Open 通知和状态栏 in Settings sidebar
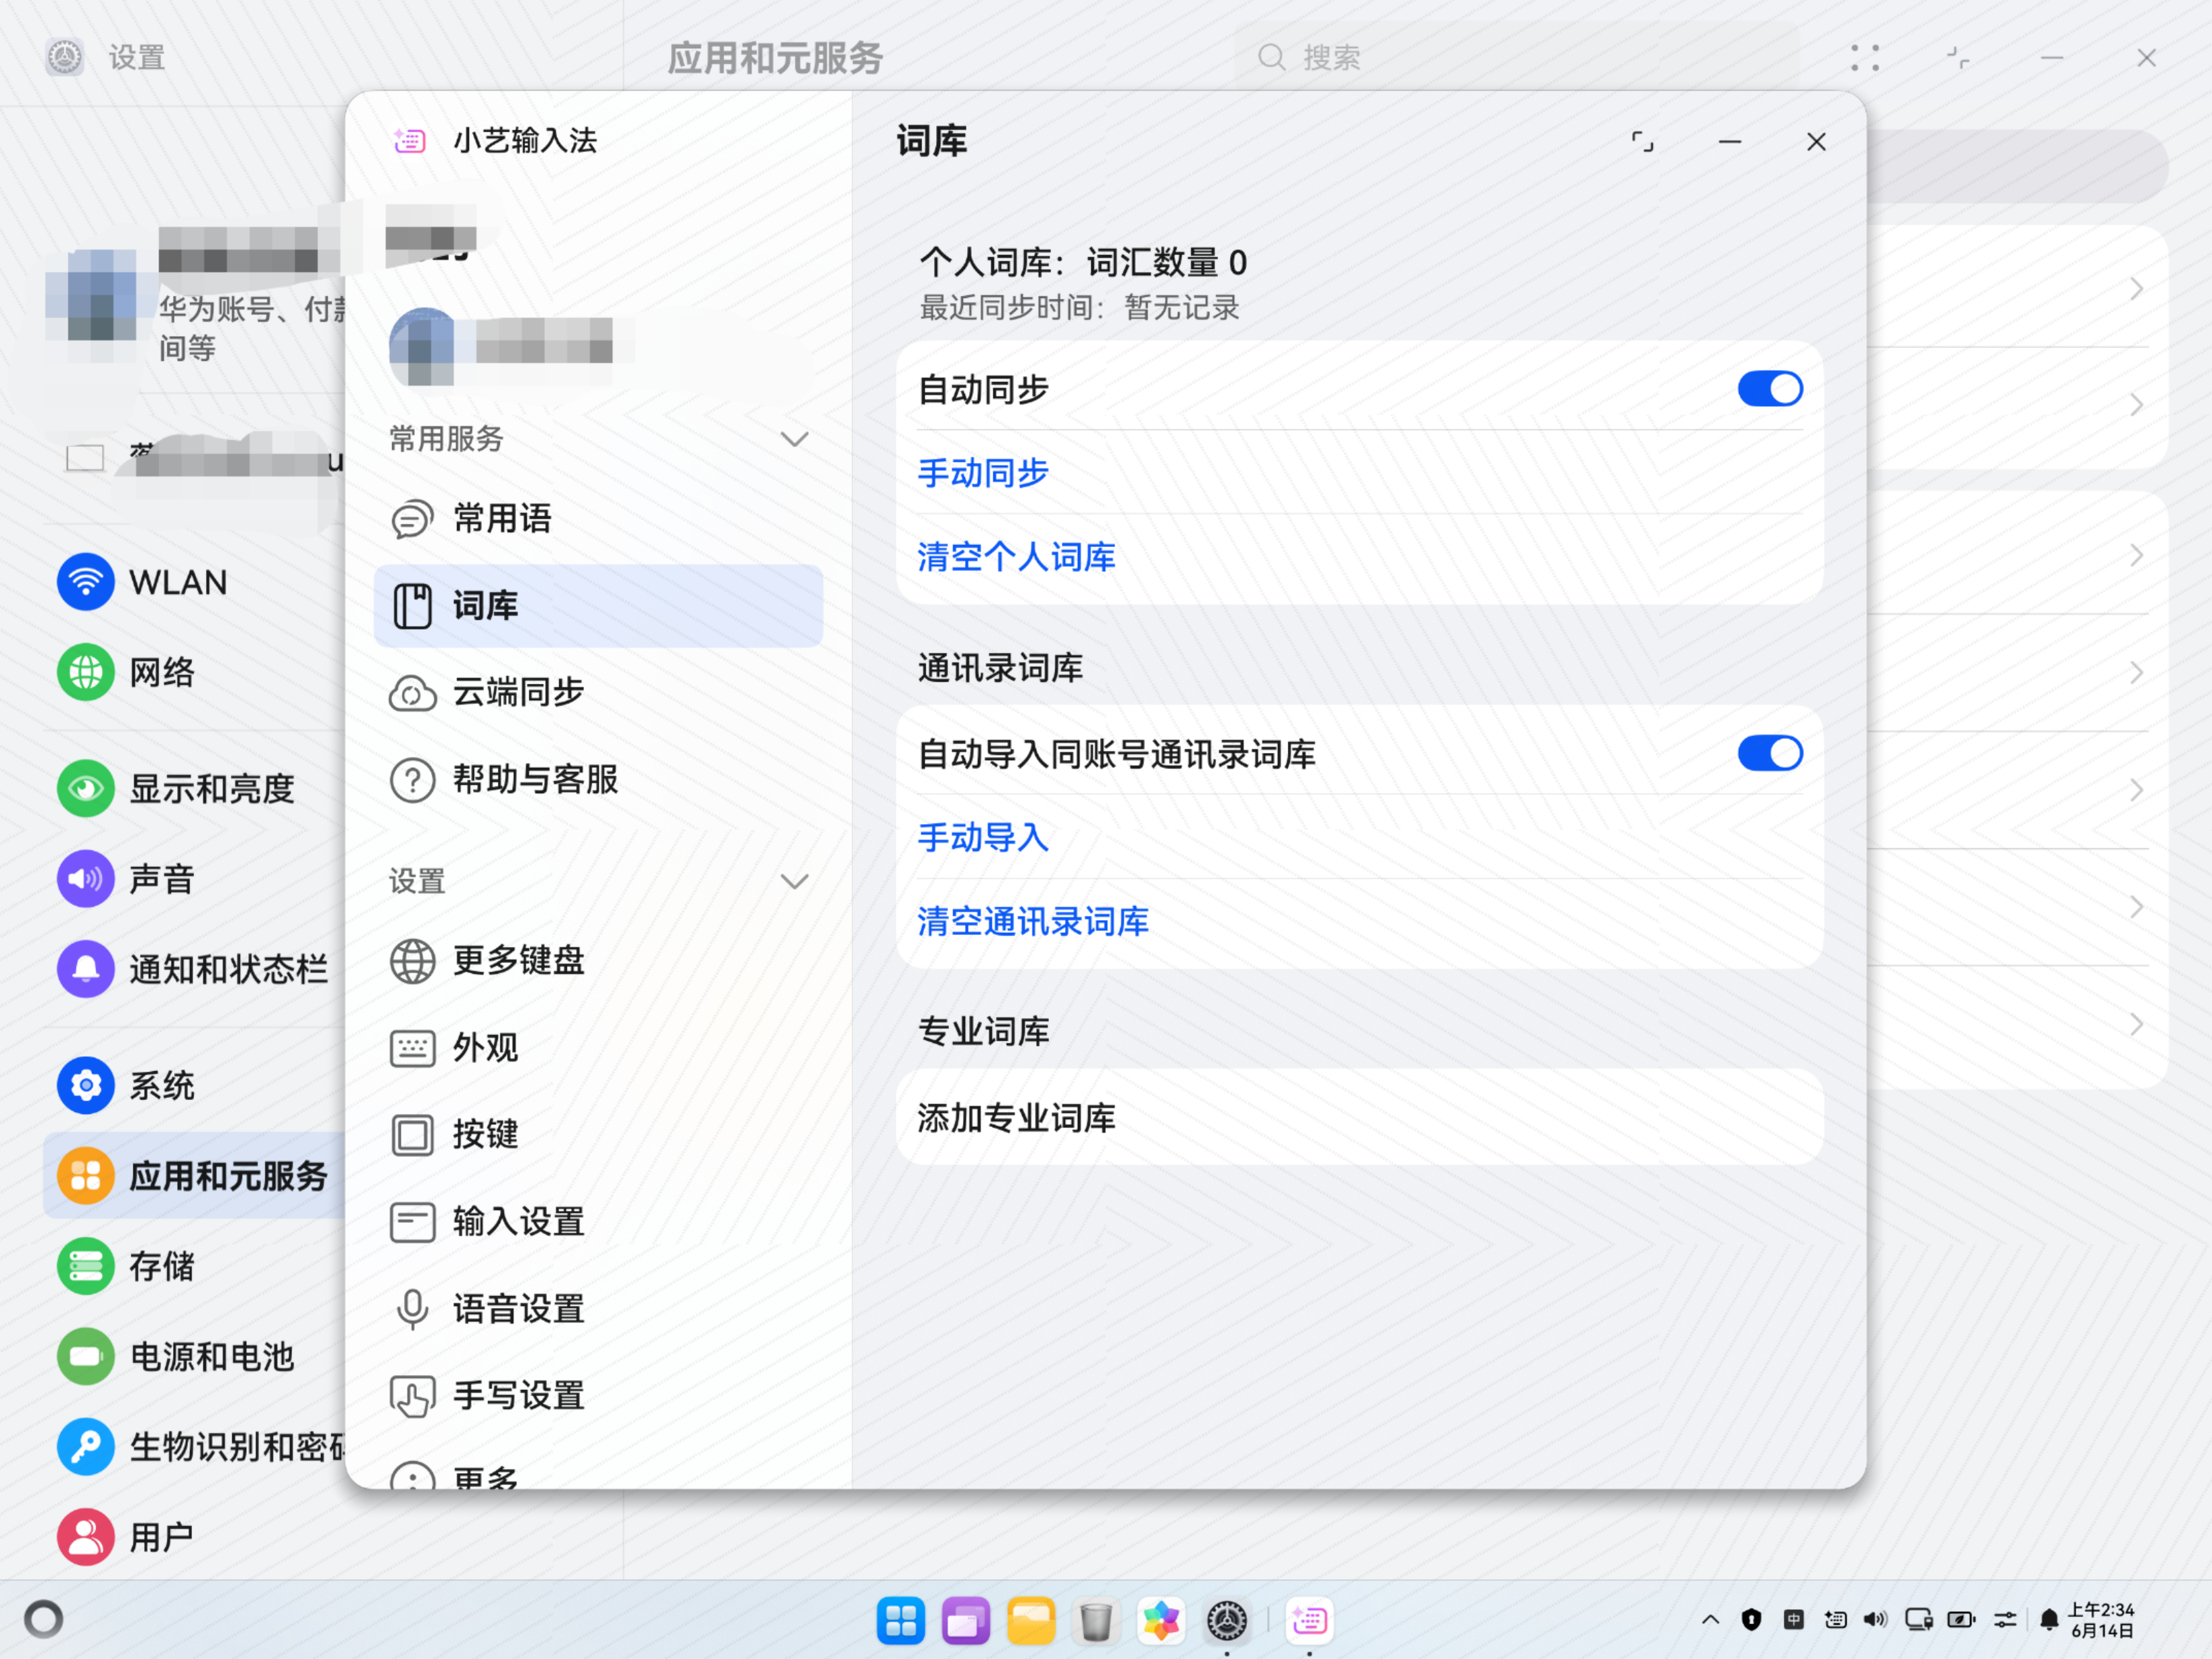Image resolution: width=2212 pixels, height=1659 pixels. (195, 969)
